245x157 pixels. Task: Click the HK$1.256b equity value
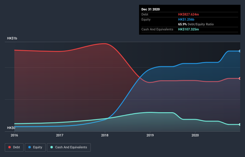[186, 19]
